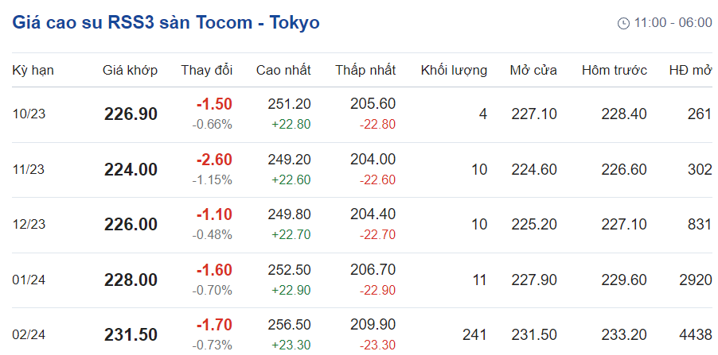718x355 pixels.
Task: Click the Giá khớp column header
Action: coord(131,71)
